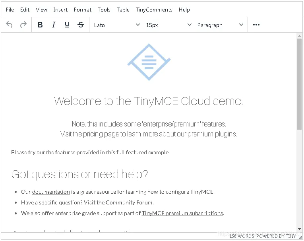Open the Help menu
This screenshot has height=241, width=304.
(x=184, y=10)
